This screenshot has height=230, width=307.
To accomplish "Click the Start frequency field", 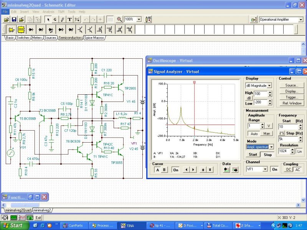I will tap(289, 127).
